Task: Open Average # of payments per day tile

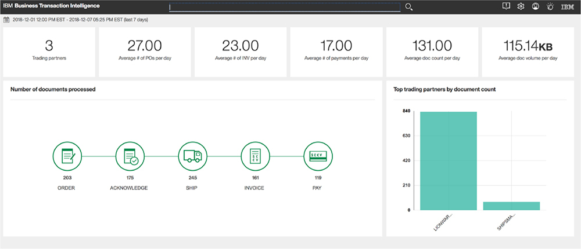Action: [x=336, y=52]
